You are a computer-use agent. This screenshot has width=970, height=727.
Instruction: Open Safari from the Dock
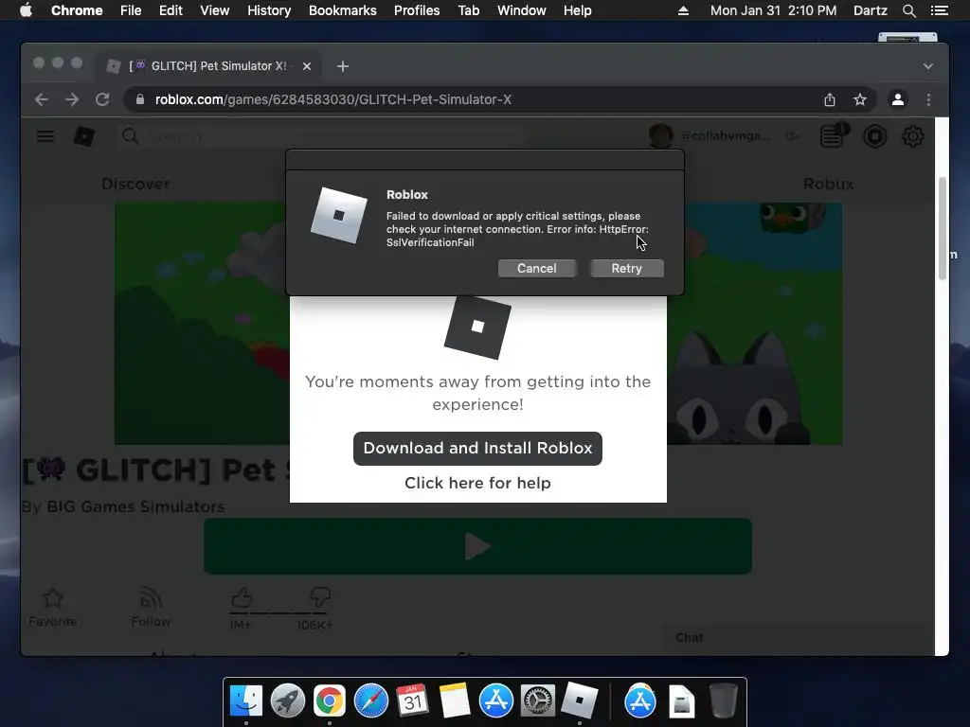tap(370, 701)
